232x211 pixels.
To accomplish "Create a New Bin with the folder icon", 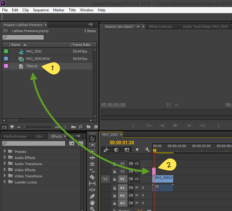I will coord(89,127).
